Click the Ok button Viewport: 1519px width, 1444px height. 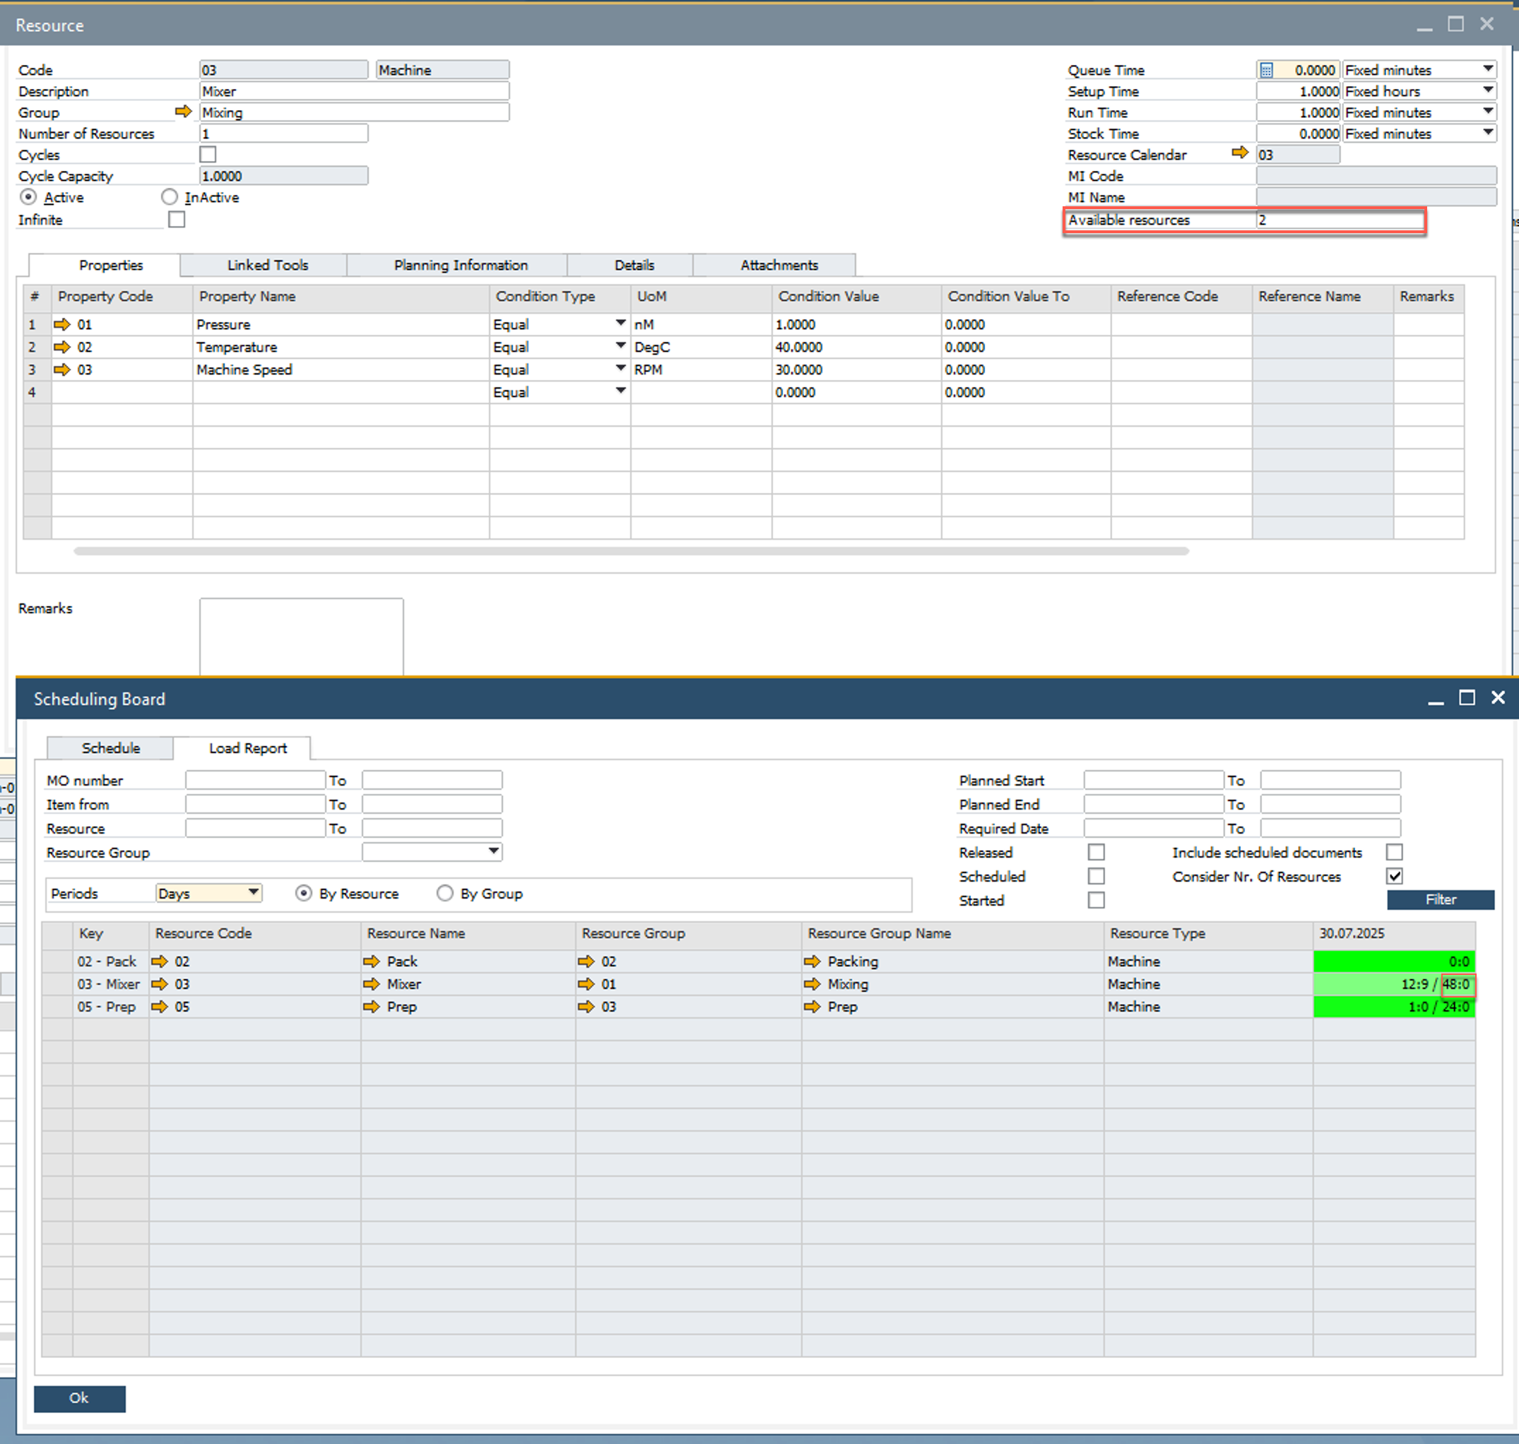[x=79, y=1398]
